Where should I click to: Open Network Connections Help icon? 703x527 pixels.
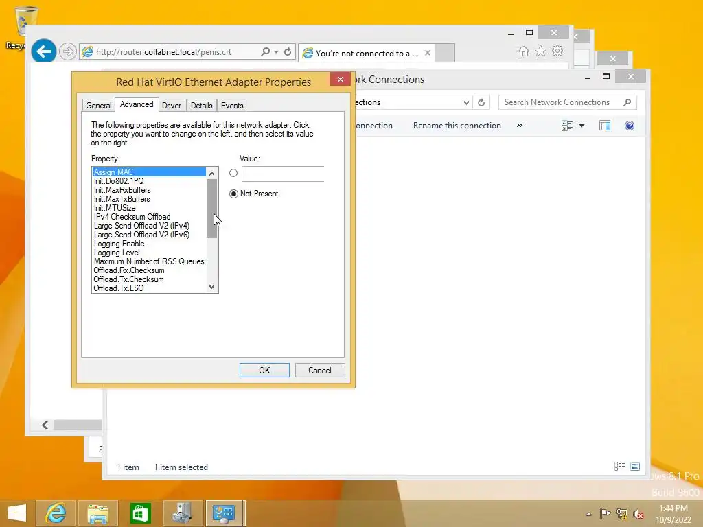(x=630, y=126)
